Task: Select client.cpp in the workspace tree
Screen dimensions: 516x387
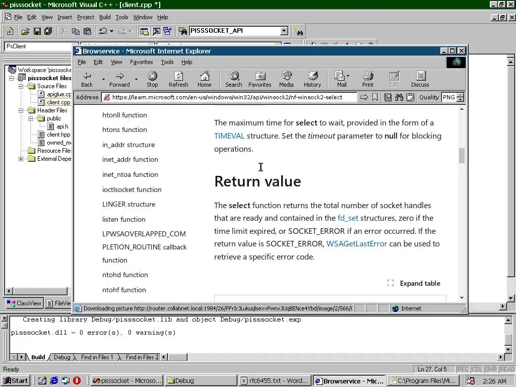Action: pyautogui.click(x=58, y=102)
